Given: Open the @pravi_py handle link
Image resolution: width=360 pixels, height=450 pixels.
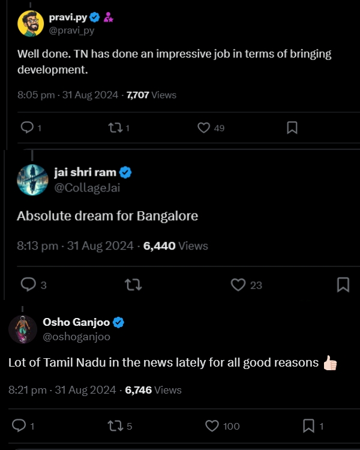Looking at the screenshot, I should (x=71, y=30).
